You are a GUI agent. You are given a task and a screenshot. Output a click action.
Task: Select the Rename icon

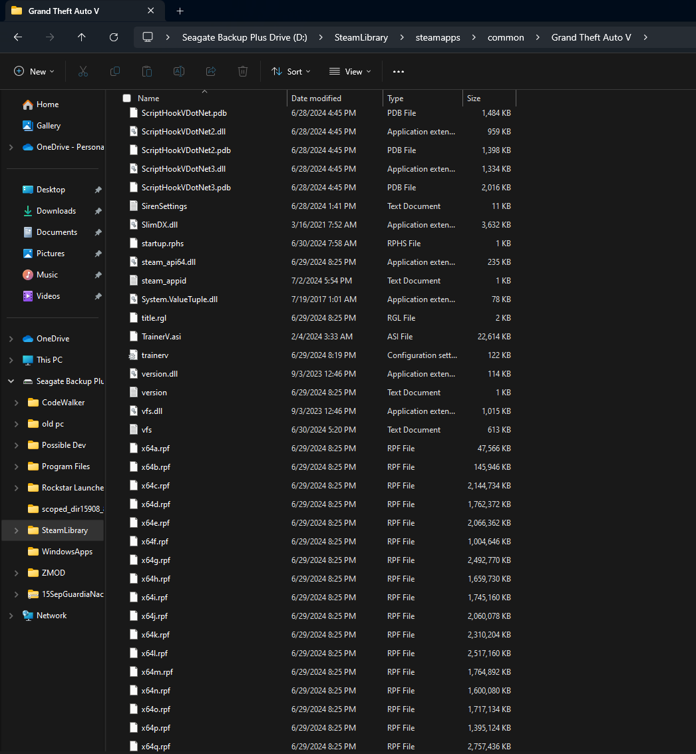(x=178, y=71)
